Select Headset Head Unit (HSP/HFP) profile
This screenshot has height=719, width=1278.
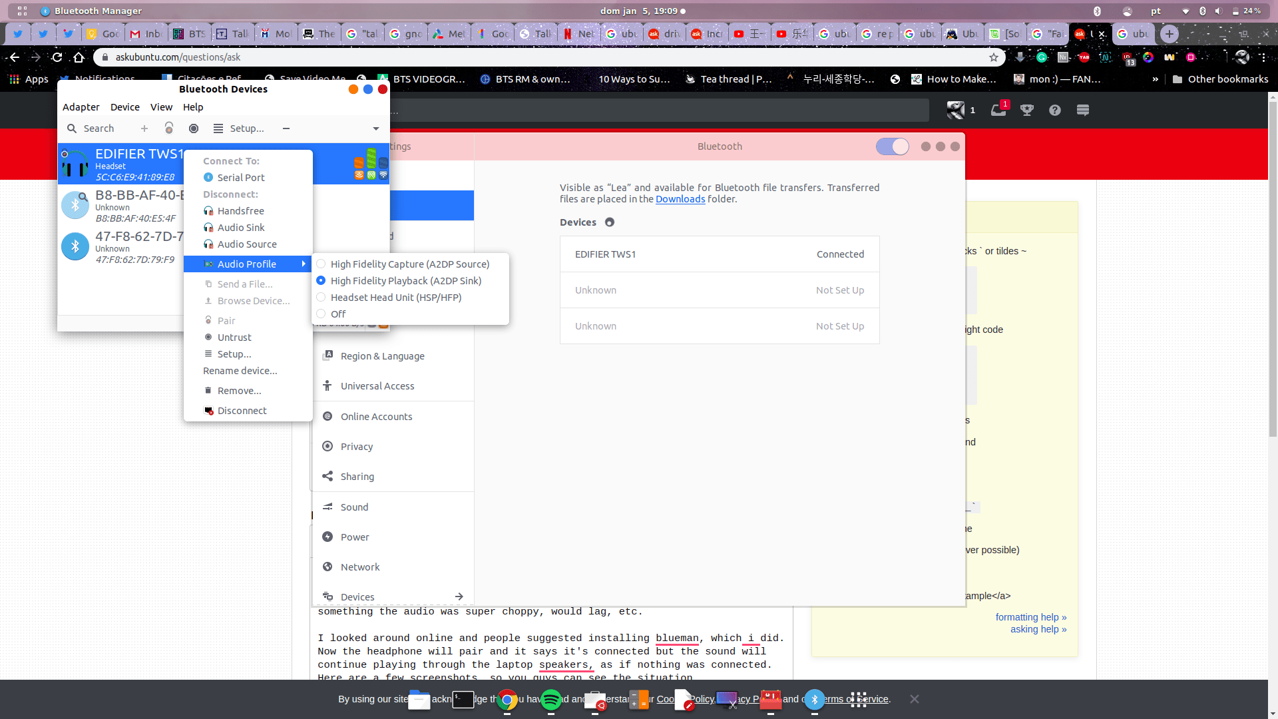pos(395,298)
